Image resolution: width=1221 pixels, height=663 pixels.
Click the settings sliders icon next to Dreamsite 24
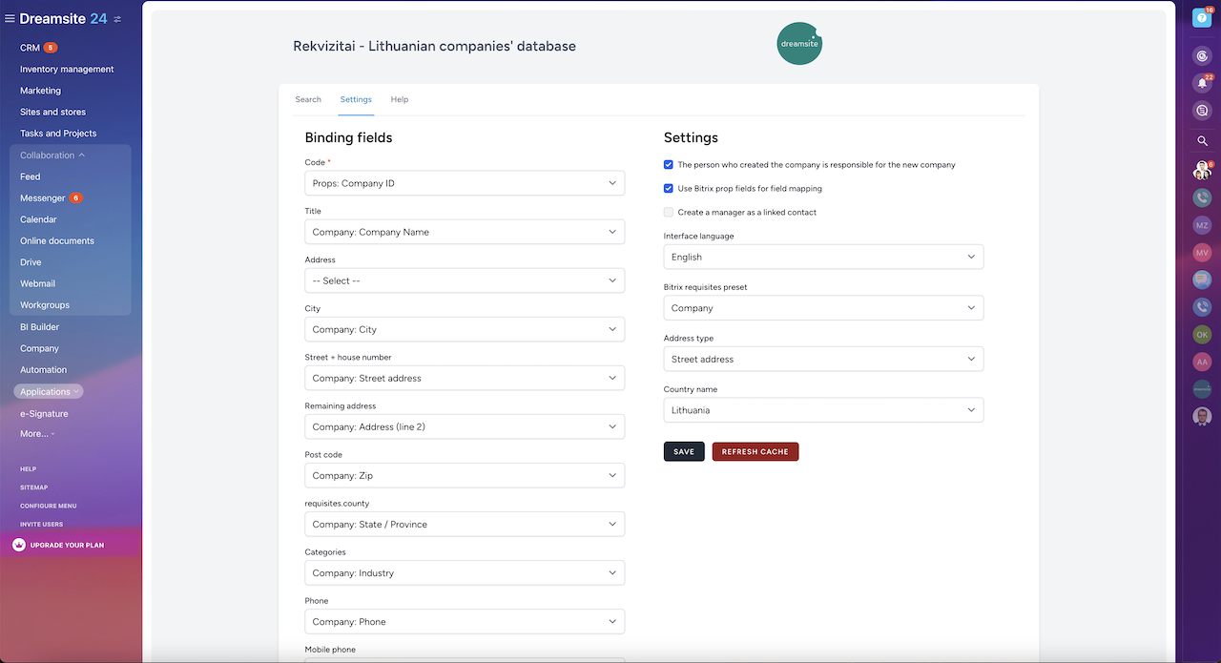[x=117, y=19]
